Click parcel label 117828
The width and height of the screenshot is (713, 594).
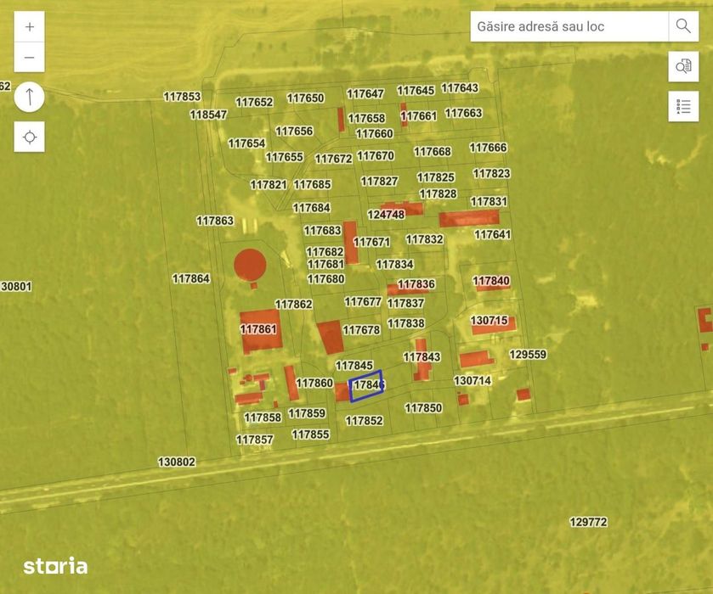438,194
